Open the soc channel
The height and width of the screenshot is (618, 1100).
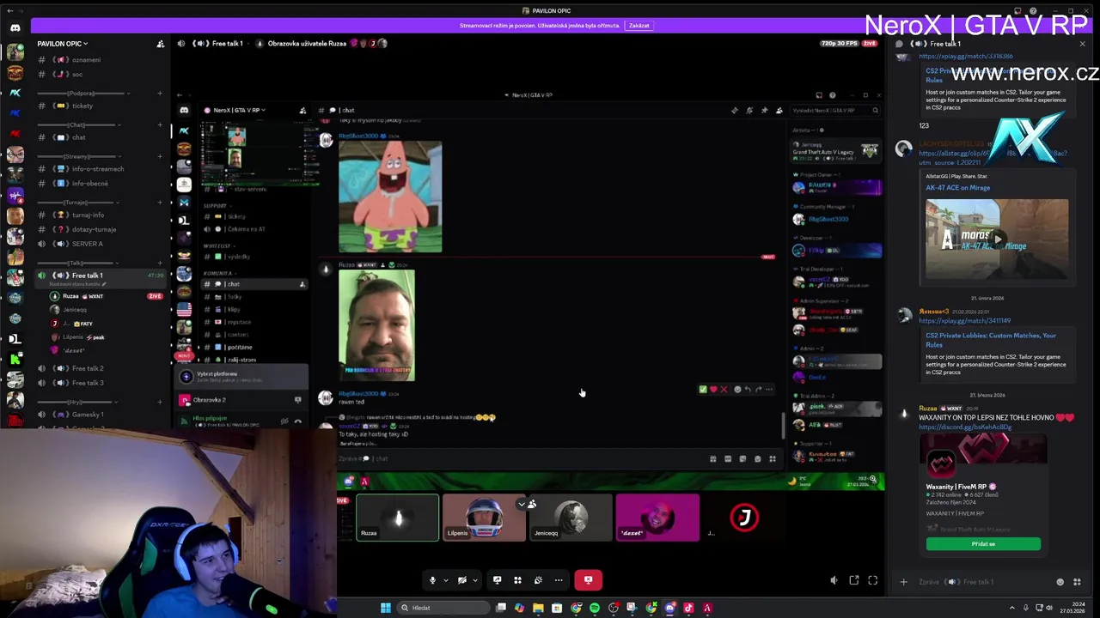tap(101, 74)
